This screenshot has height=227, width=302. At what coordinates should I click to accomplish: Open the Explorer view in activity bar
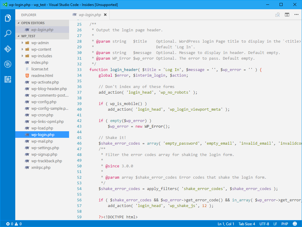pos(8,18)
